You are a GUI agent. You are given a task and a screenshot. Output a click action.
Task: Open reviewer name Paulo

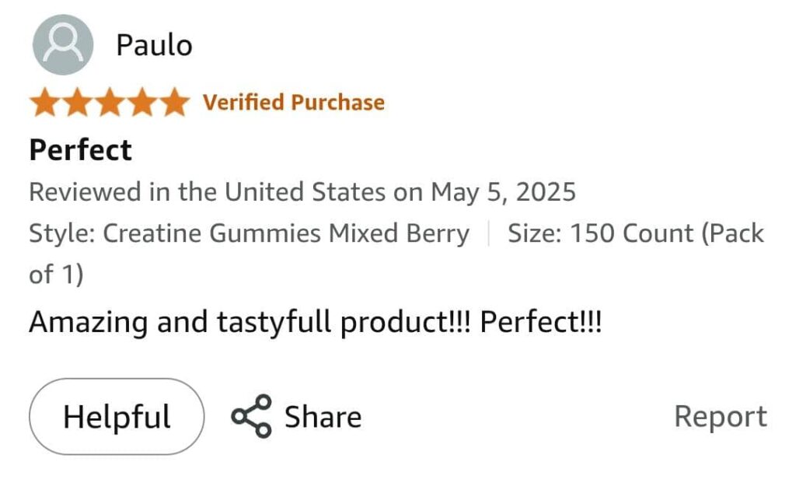pos(154,45)
